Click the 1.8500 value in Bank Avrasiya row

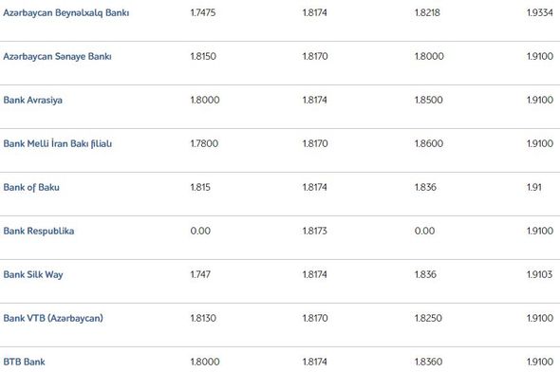[x=429, y=100]
